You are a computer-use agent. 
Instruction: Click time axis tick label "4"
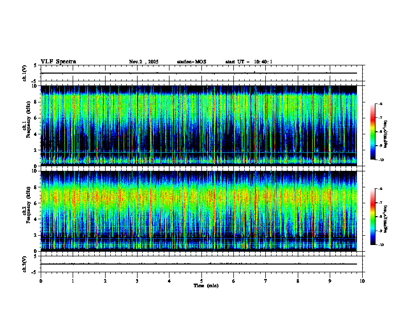click(x=169, y=281)
